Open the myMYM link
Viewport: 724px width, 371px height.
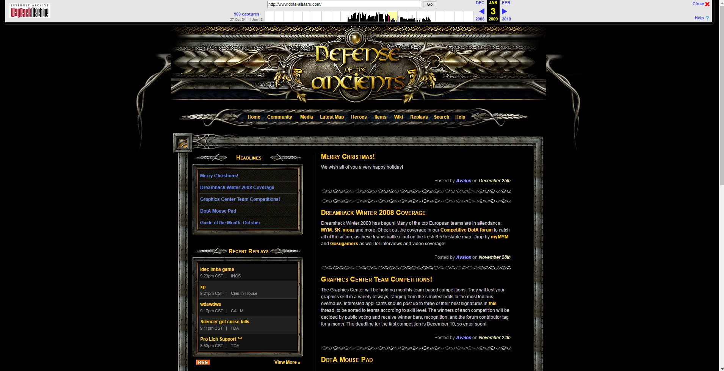click(500, 237)
